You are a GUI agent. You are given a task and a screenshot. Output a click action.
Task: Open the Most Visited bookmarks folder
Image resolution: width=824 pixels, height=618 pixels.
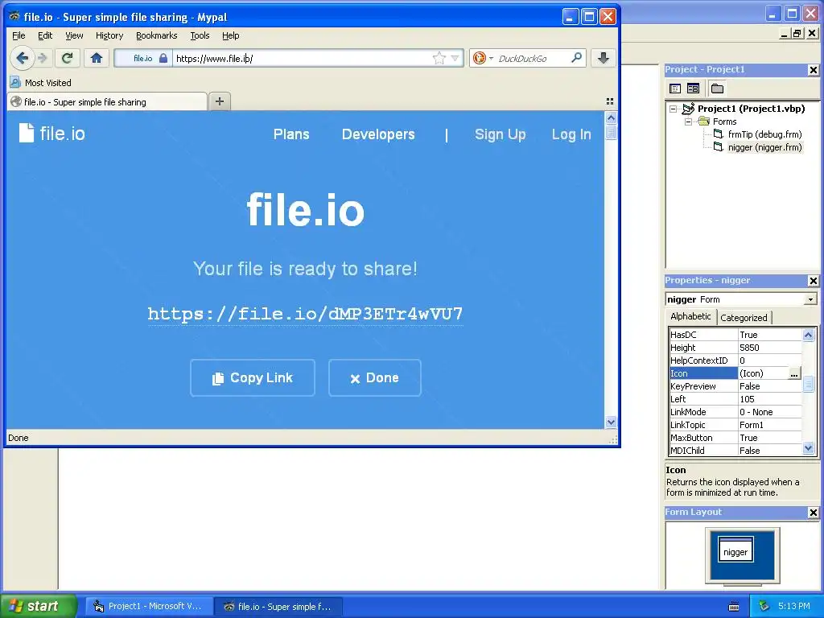pos(40,83)
